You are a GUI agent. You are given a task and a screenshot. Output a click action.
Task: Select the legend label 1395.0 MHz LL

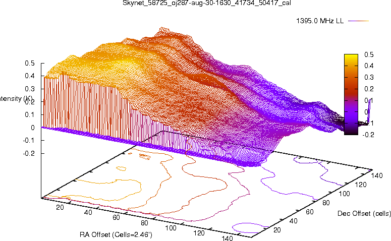coord(320,21)
